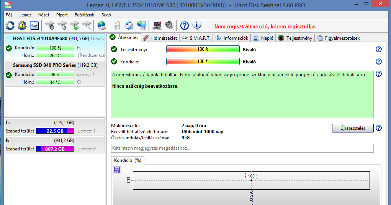Switch to the Hőmérséklet tab
The image size is (391, 205).
[160, 38]
